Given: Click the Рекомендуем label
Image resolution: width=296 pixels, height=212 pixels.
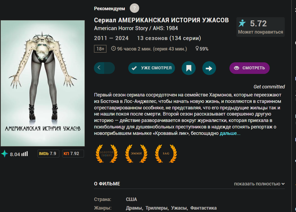Looking at the screenshot, I should point(109,9).
